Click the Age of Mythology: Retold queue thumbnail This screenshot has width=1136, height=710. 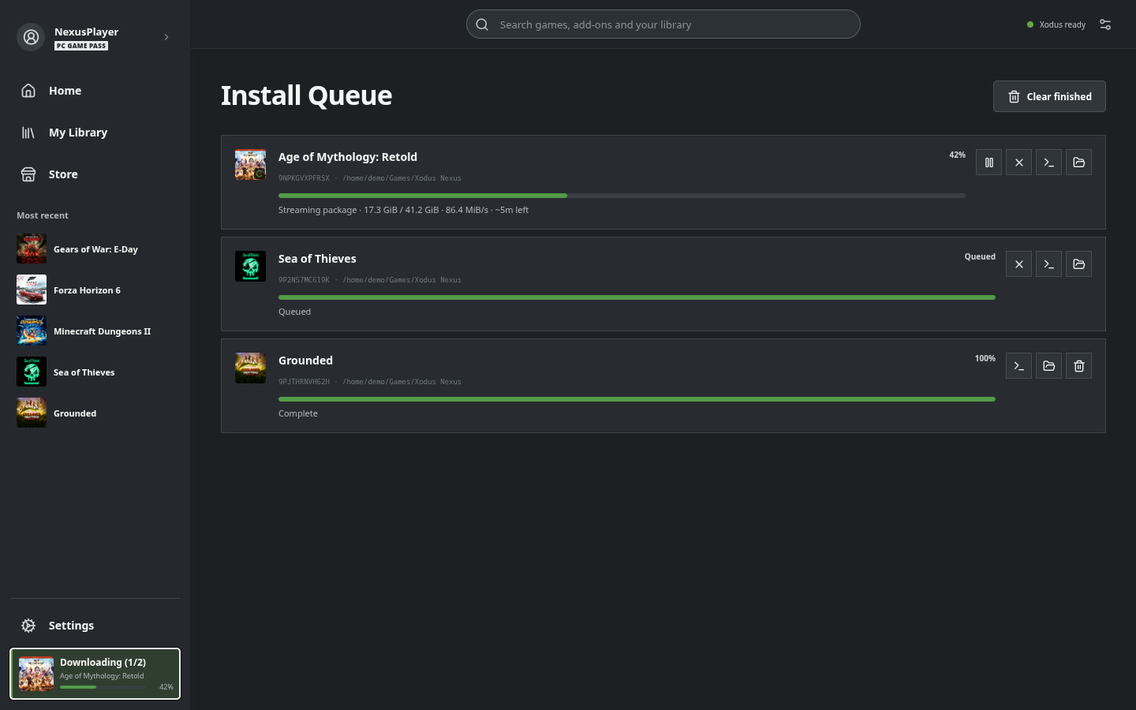(250, 165)
